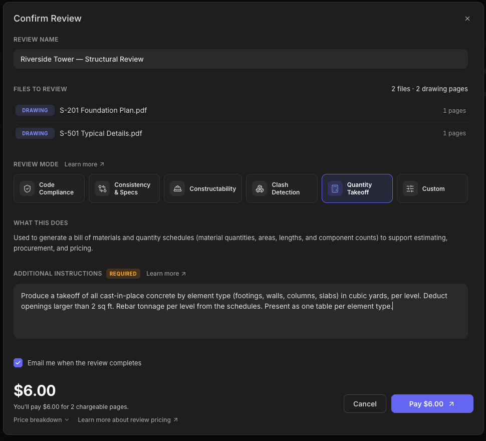Open Learn more about review pricing
Viewport: 486px width, 441px height.
click(x=128, y=419)
